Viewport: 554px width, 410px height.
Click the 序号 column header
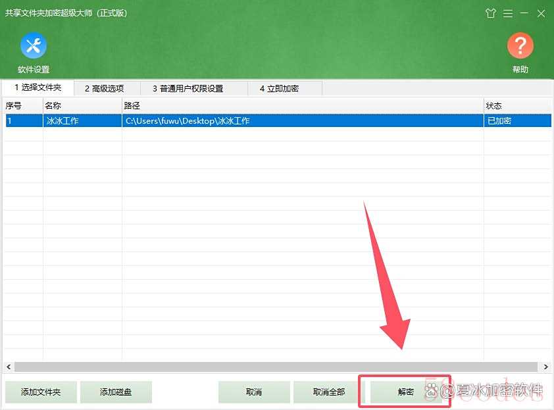pos(23,105)
